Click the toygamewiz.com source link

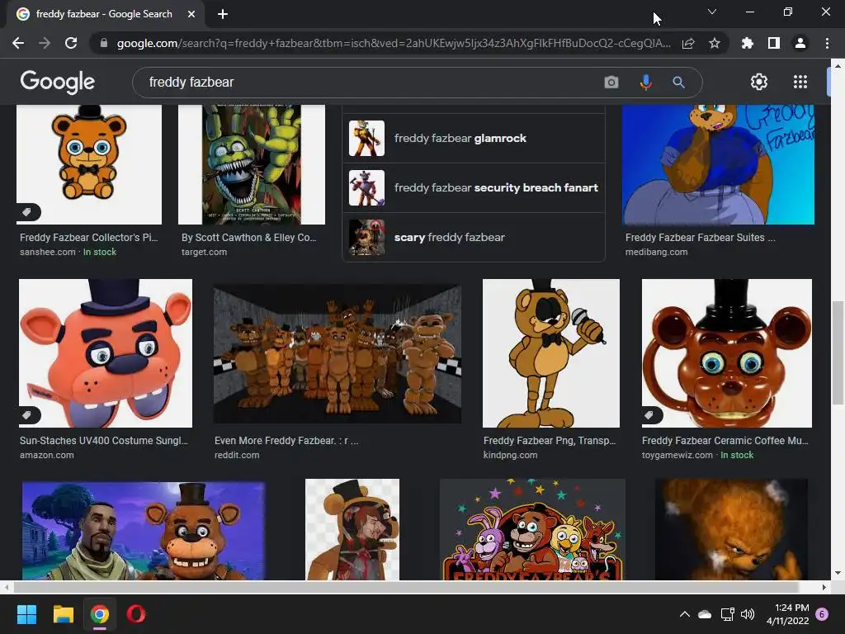coord(677,455)
